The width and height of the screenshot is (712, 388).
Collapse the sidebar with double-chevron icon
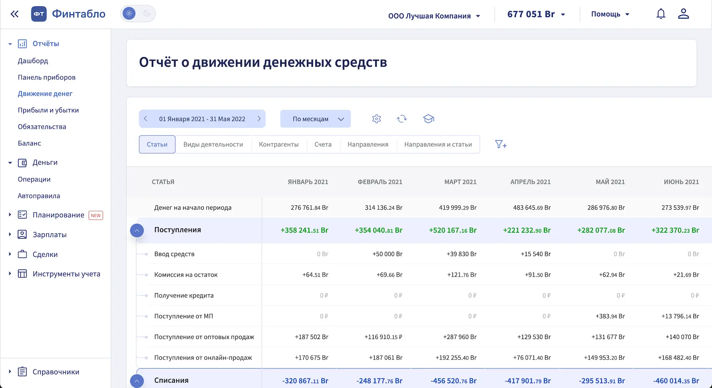pos(15,14)
